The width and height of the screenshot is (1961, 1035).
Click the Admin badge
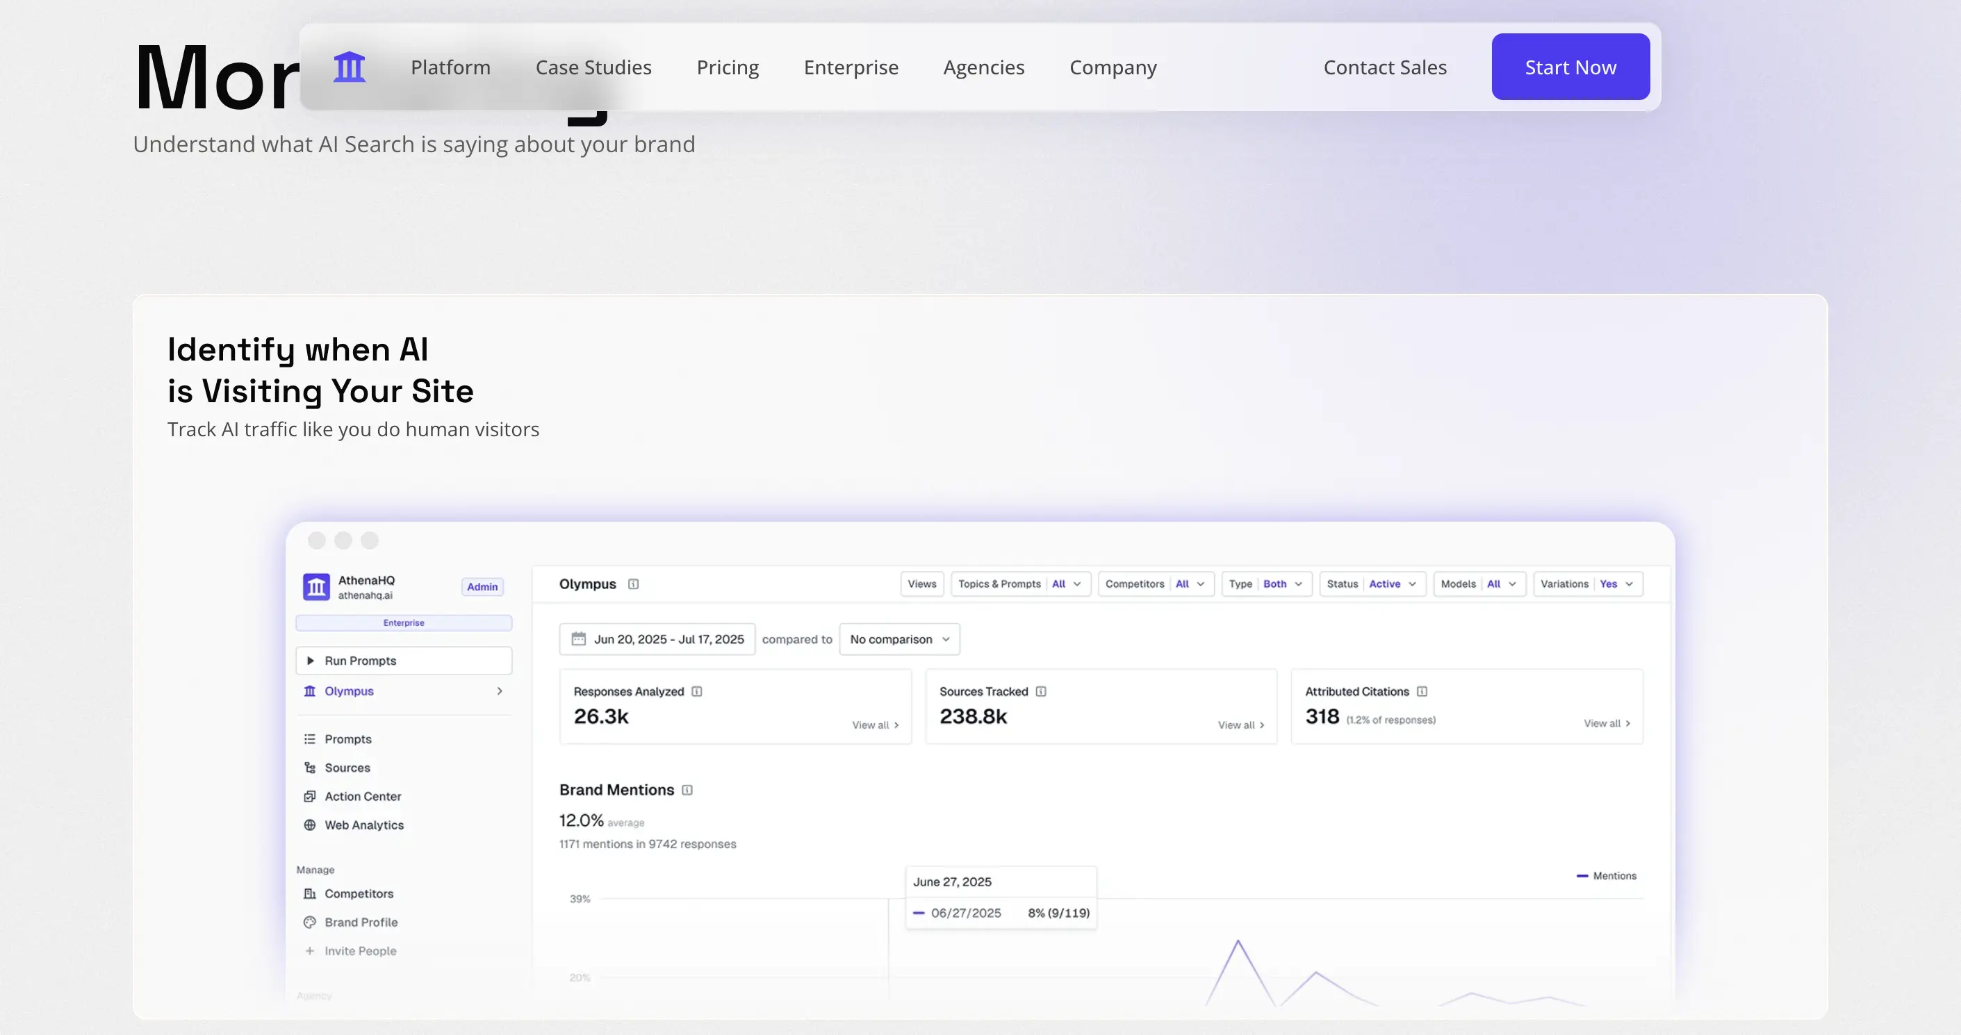tap(482, 587)
